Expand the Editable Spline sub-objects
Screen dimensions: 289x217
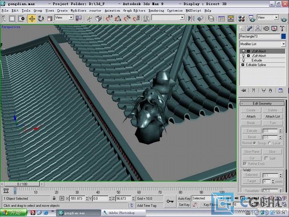coord(243,65)
